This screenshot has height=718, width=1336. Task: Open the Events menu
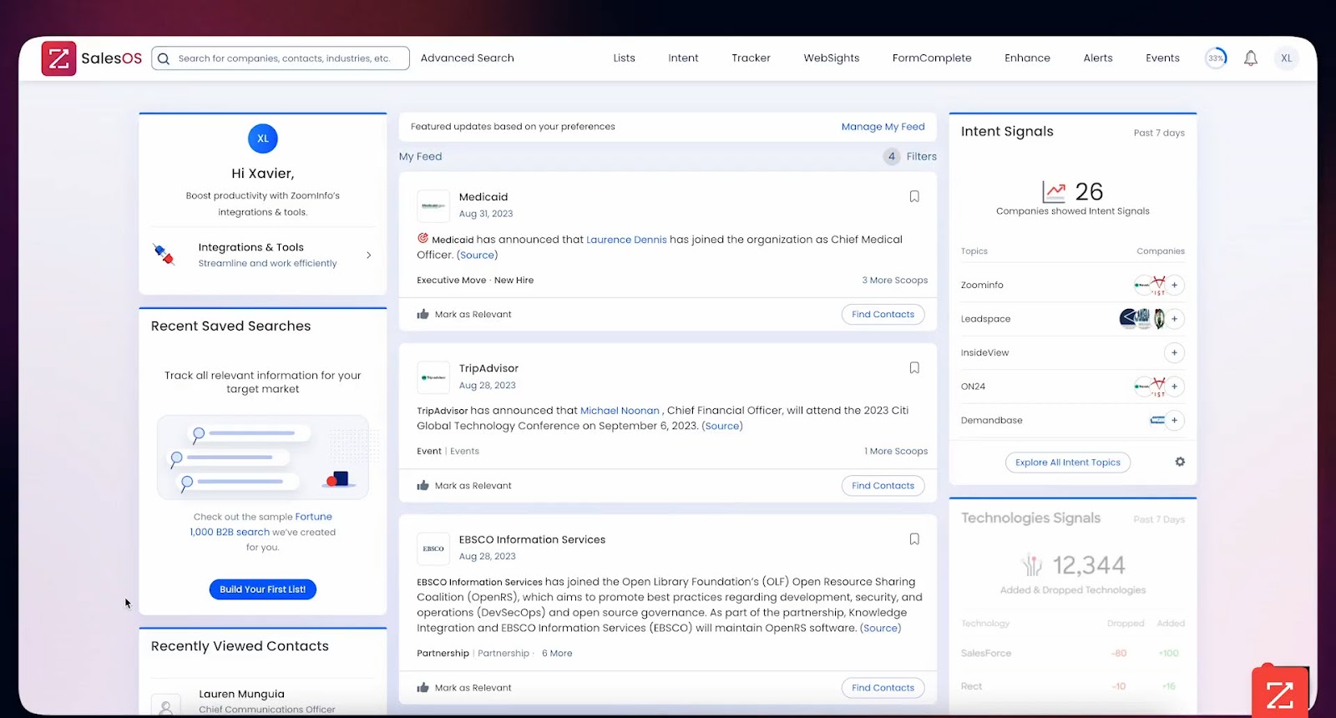(1163, 58)
